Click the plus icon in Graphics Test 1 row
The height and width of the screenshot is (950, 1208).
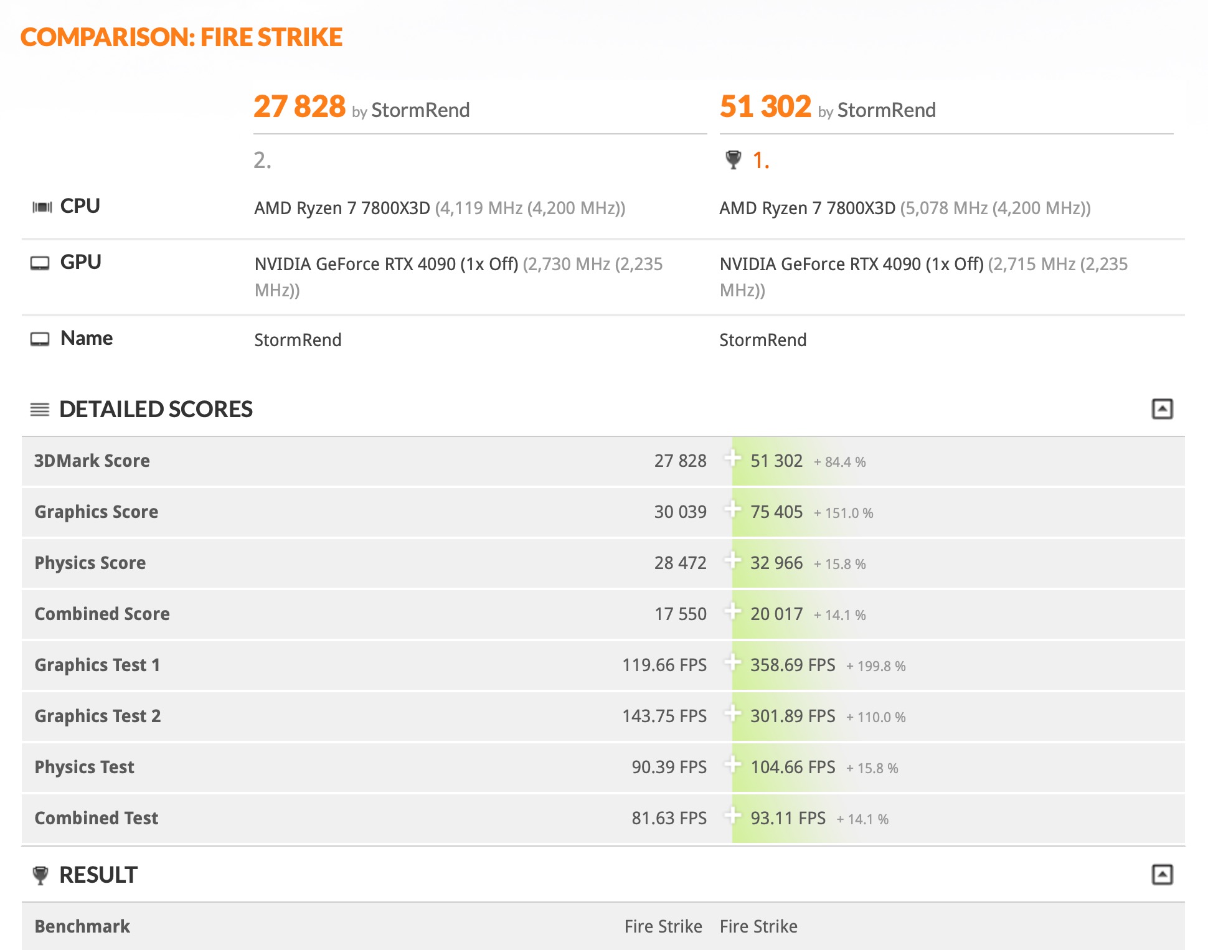pos(733,662)
